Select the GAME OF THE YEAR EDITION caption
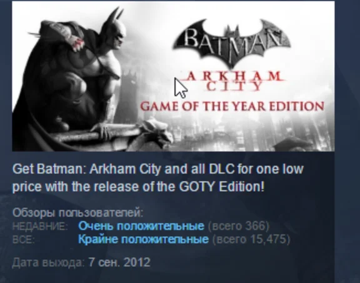 pyautogui.click(x=232, y=106)
